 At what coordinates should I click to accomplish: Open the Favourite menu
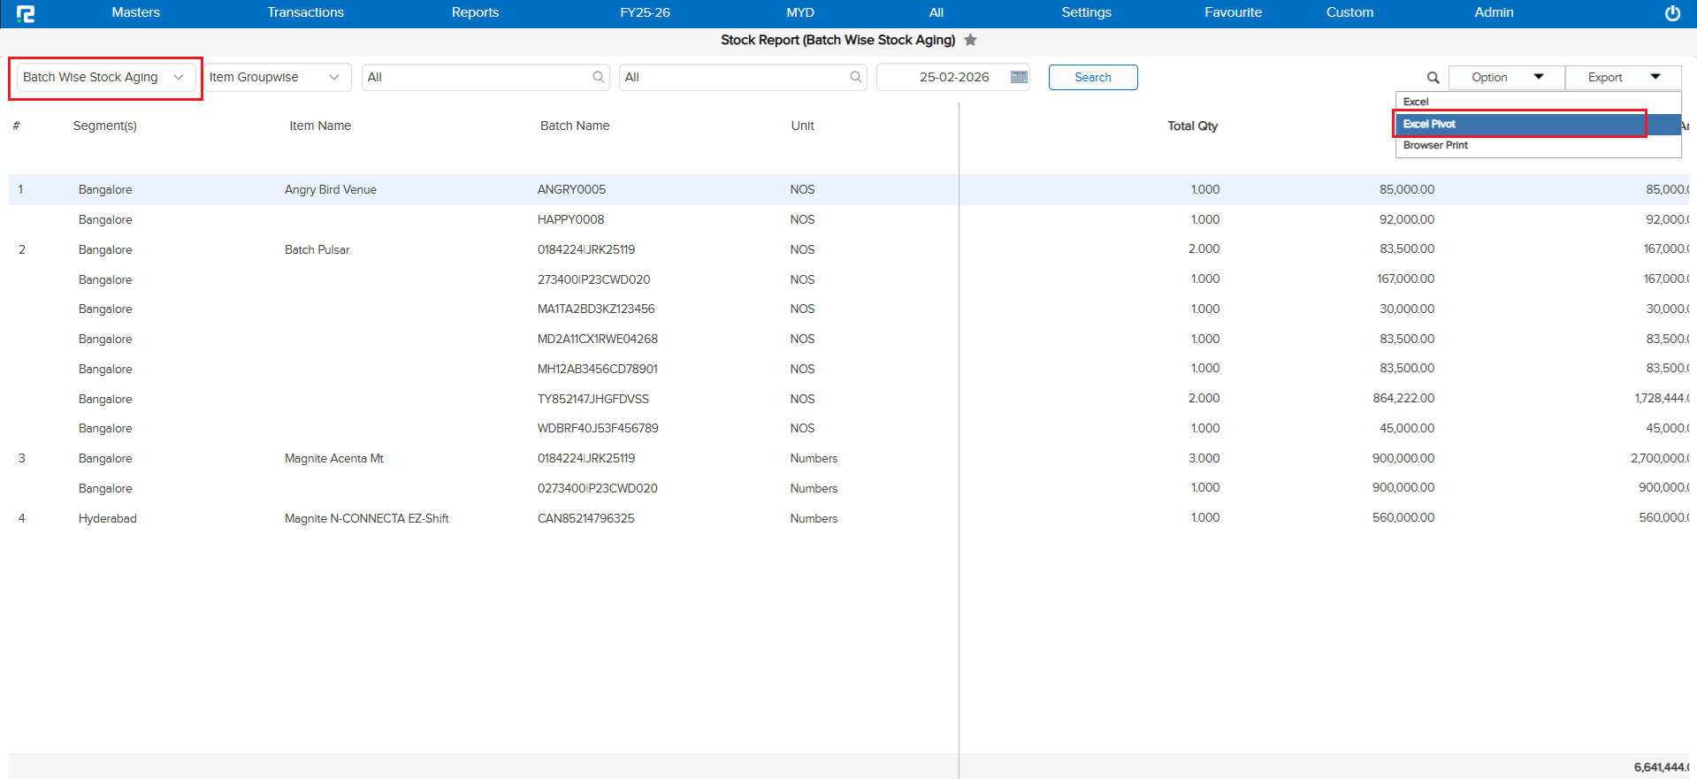1233,12
